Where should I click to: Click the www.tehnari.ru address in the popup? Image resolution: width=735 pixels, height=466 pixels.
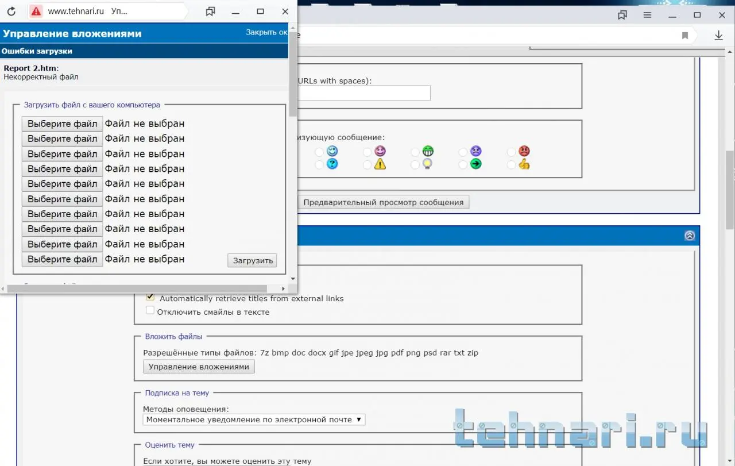[76, 11]
